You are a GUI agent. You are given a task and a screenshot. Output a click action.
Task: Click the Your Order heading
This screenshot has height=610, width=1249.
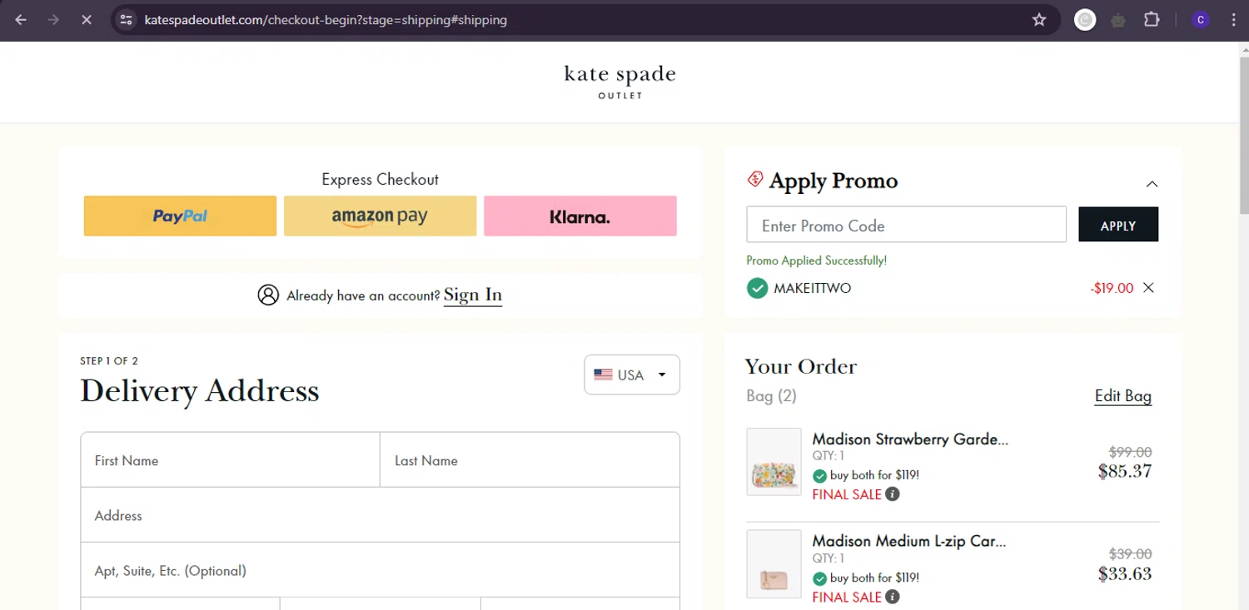(x=801, y=366)
